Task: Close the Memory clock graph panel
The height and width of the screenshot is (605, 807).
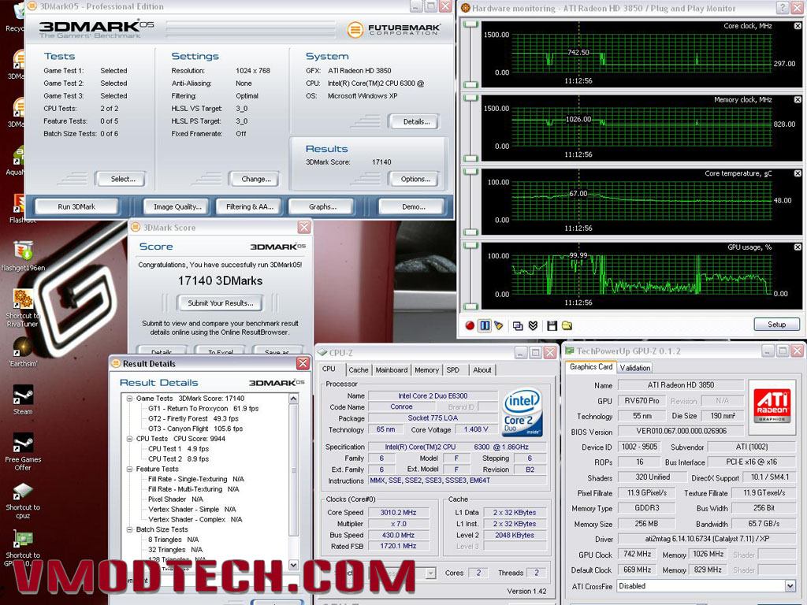Action: click(798, 99)
